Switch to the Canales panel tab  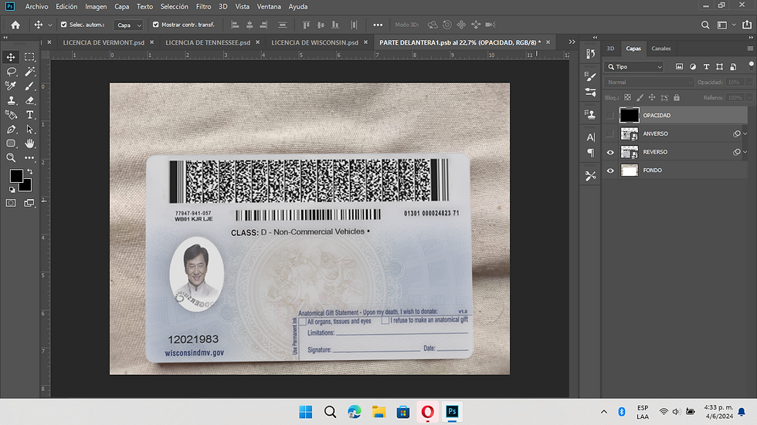click(661, 48)
